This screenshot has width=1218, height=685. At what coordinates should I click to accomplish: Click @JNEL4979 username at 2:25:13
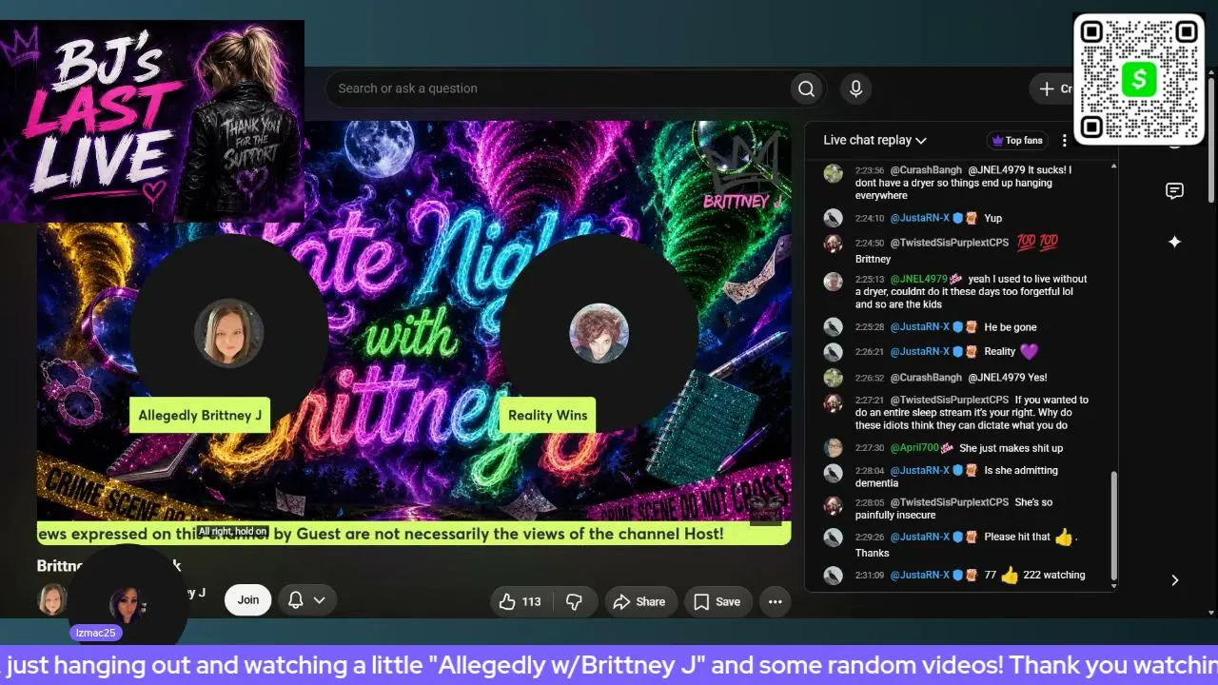[918, 279]
